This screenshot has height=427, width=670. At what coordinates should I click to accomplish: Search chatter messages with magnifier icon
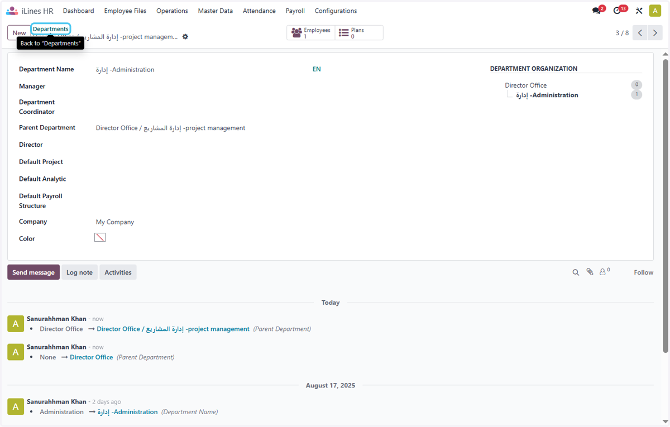[x=576, y=272]
